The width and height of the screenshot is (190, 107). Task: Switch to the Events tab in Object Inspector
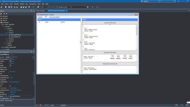coord(8,57)
